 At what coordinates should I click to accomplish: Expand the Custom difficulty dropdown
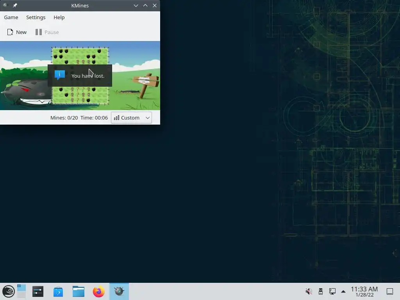point(131,118)
